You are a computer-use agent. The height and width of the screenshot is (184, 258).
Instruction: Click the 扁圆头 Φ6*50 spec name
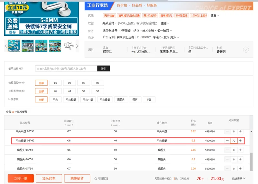25,159
